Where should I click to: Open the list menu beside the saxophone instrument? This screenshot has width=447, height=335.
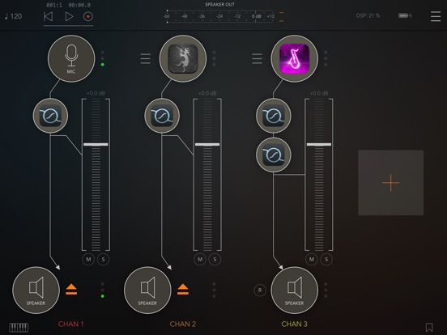[257, 59]
